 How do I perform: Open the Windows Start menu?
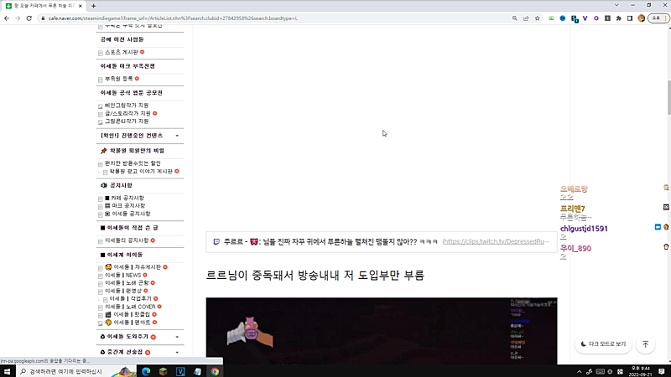7,371
